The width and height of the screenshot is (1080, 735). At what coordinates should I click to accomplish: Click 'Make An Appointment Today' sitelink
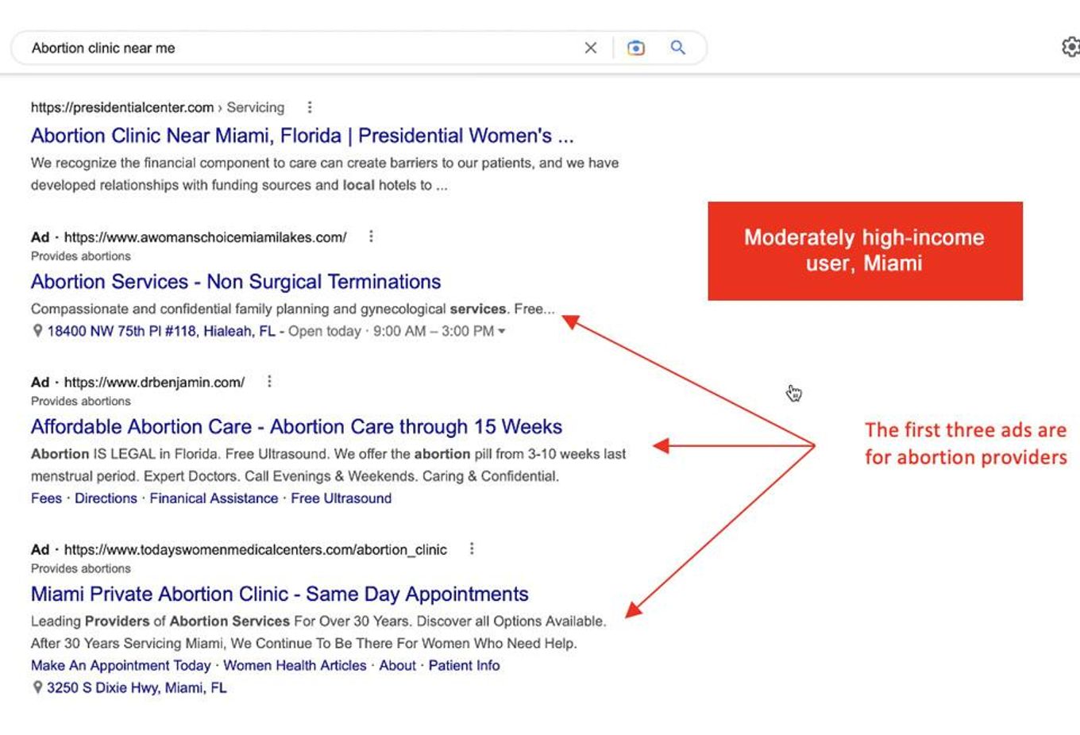[121, 665]
